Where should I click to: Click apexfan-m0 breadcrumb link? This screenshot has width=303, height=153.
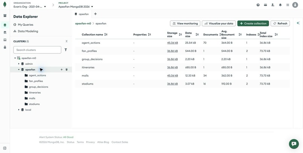(x=83, y=24)
